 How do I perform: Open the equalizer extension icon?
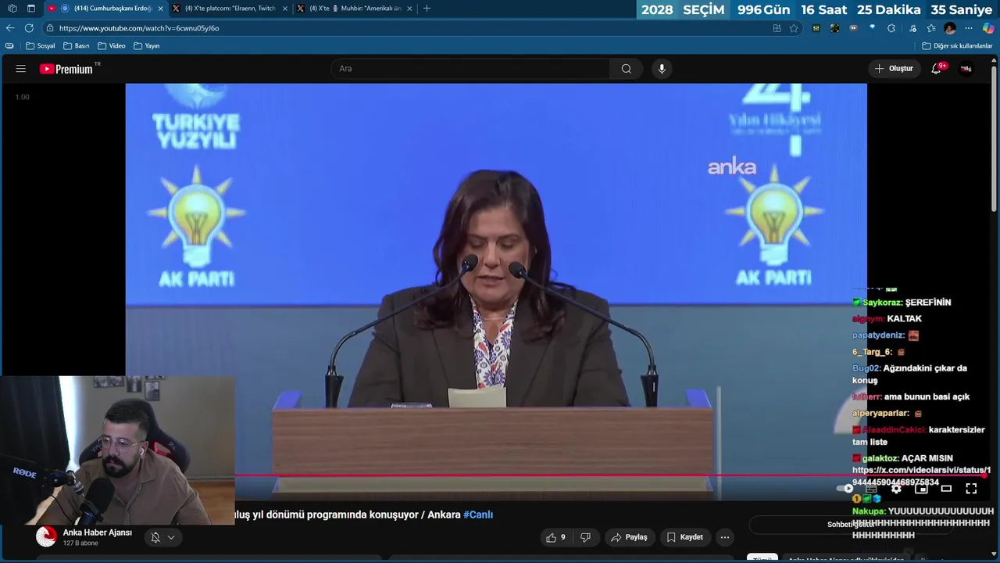(x=816, y=28)
